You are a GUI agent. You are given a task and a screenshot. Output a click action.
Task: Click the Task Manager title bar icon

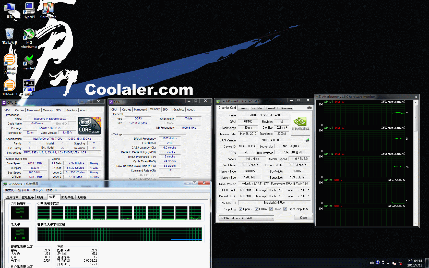[x=5, y=184]
